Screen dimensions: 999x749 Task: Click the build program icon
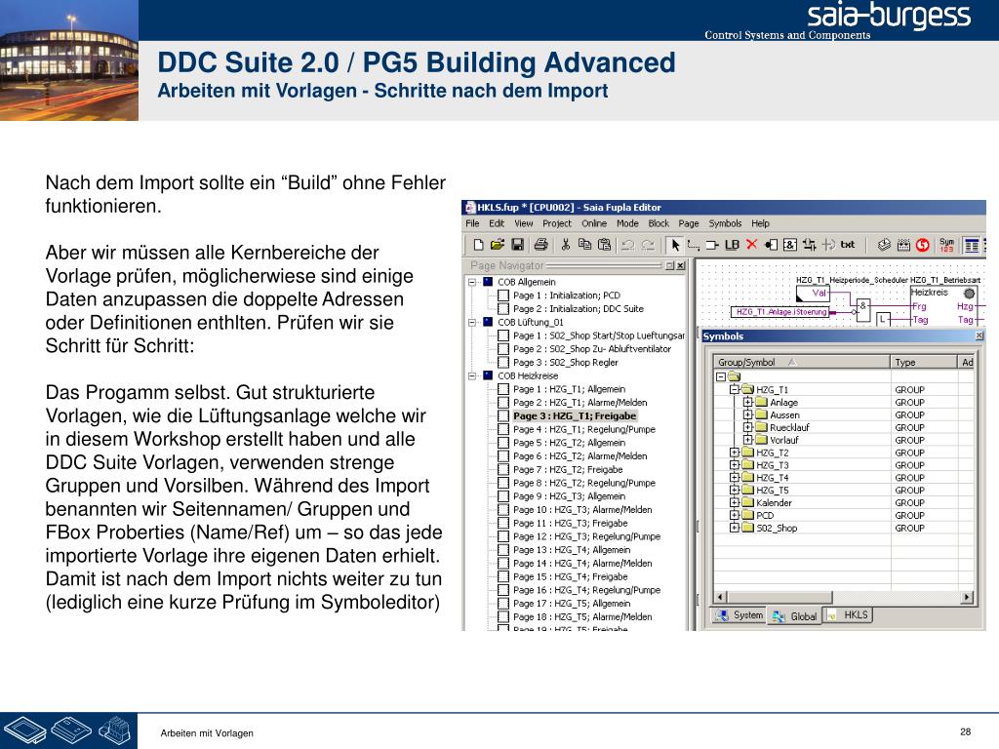click(884, 245)
